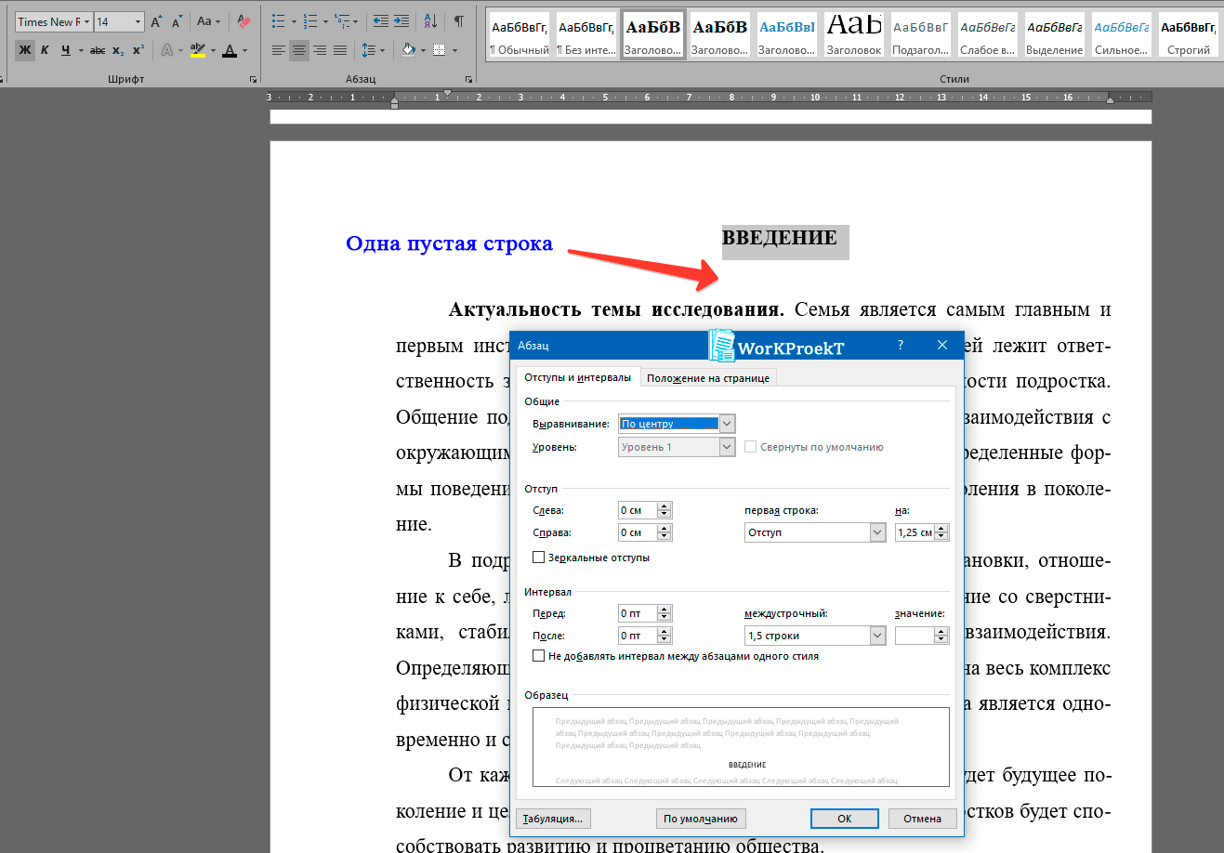The width and height of the screenshot is (1224, 853).
Task: Click the yellow text highlight color button
Action: (197, 50)
